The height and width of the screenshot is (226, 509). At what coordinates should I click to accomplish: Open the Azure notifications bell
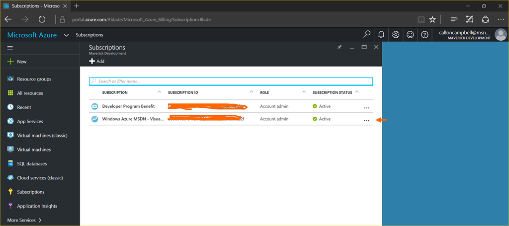[381, 35]
